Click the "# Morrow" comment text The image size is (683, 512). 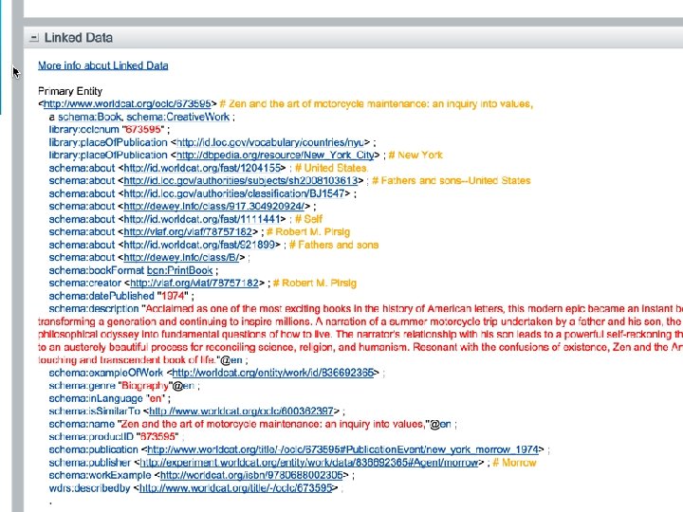pos(514,463)
